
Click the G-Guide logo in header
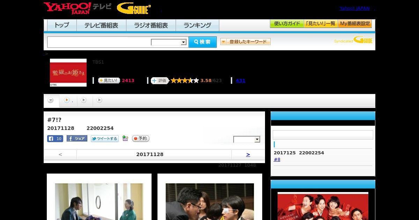point(134,8)
